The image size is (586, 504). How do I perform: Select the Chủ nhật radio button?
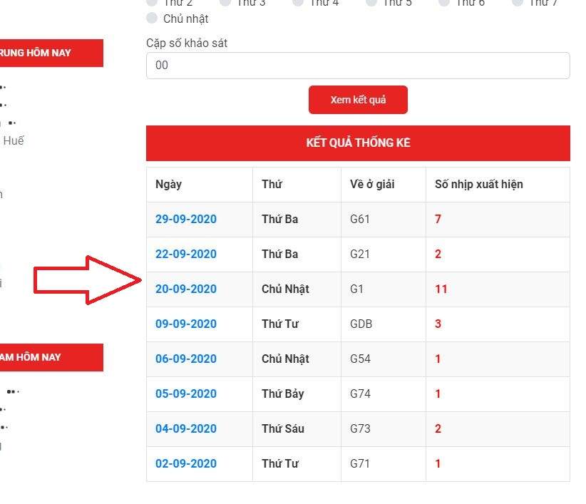pyautogui.click(x=152, y=19)
